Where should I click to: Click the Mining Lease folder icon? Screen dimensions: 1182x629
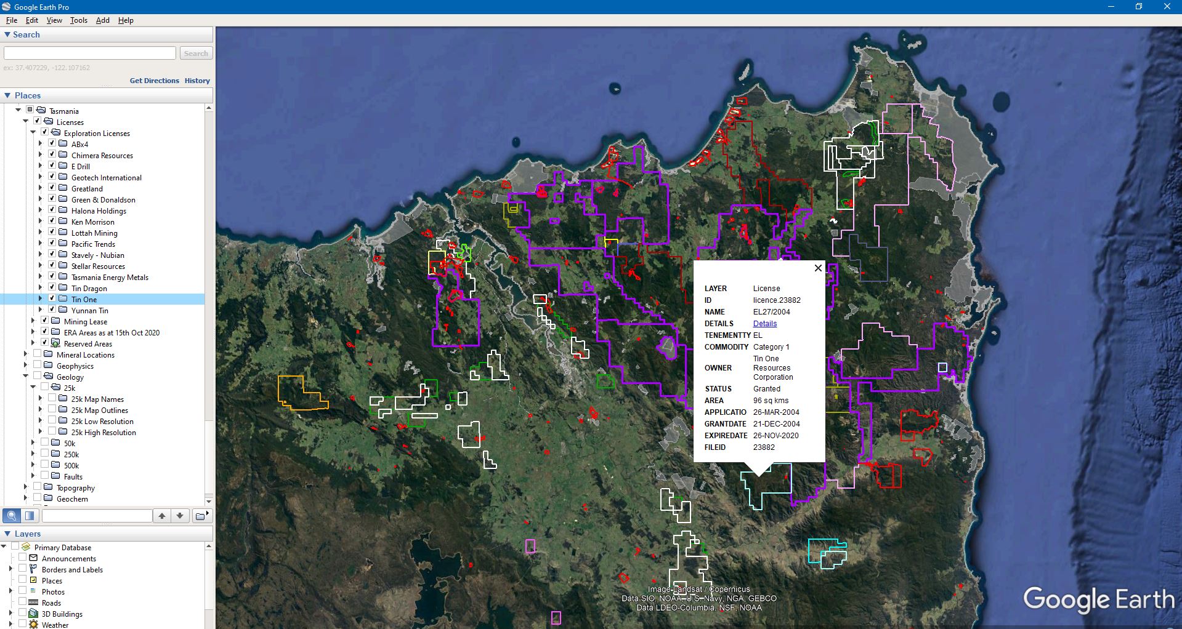point(55,321)
